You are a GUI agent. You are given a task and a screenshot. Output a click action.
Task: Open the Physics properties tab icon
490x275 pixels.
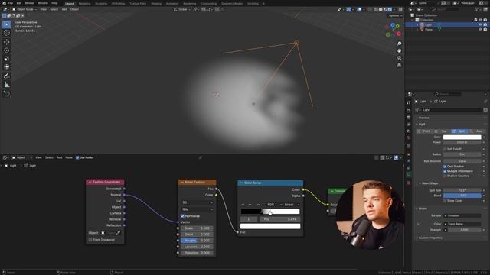tap(408, 161)
